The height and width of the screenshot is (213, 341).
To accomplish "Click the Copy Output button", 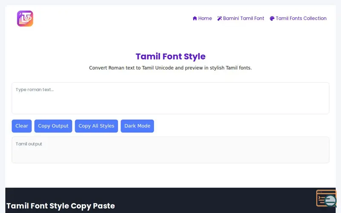I will point(53,126).
